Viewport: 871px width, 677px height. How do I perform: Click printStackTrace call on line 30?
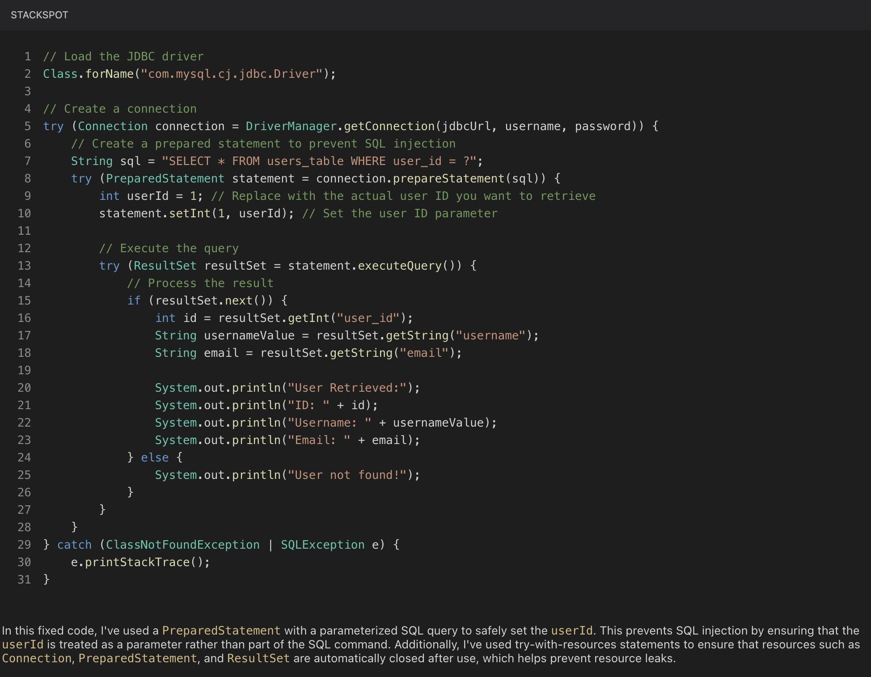(x=137, y=562)
